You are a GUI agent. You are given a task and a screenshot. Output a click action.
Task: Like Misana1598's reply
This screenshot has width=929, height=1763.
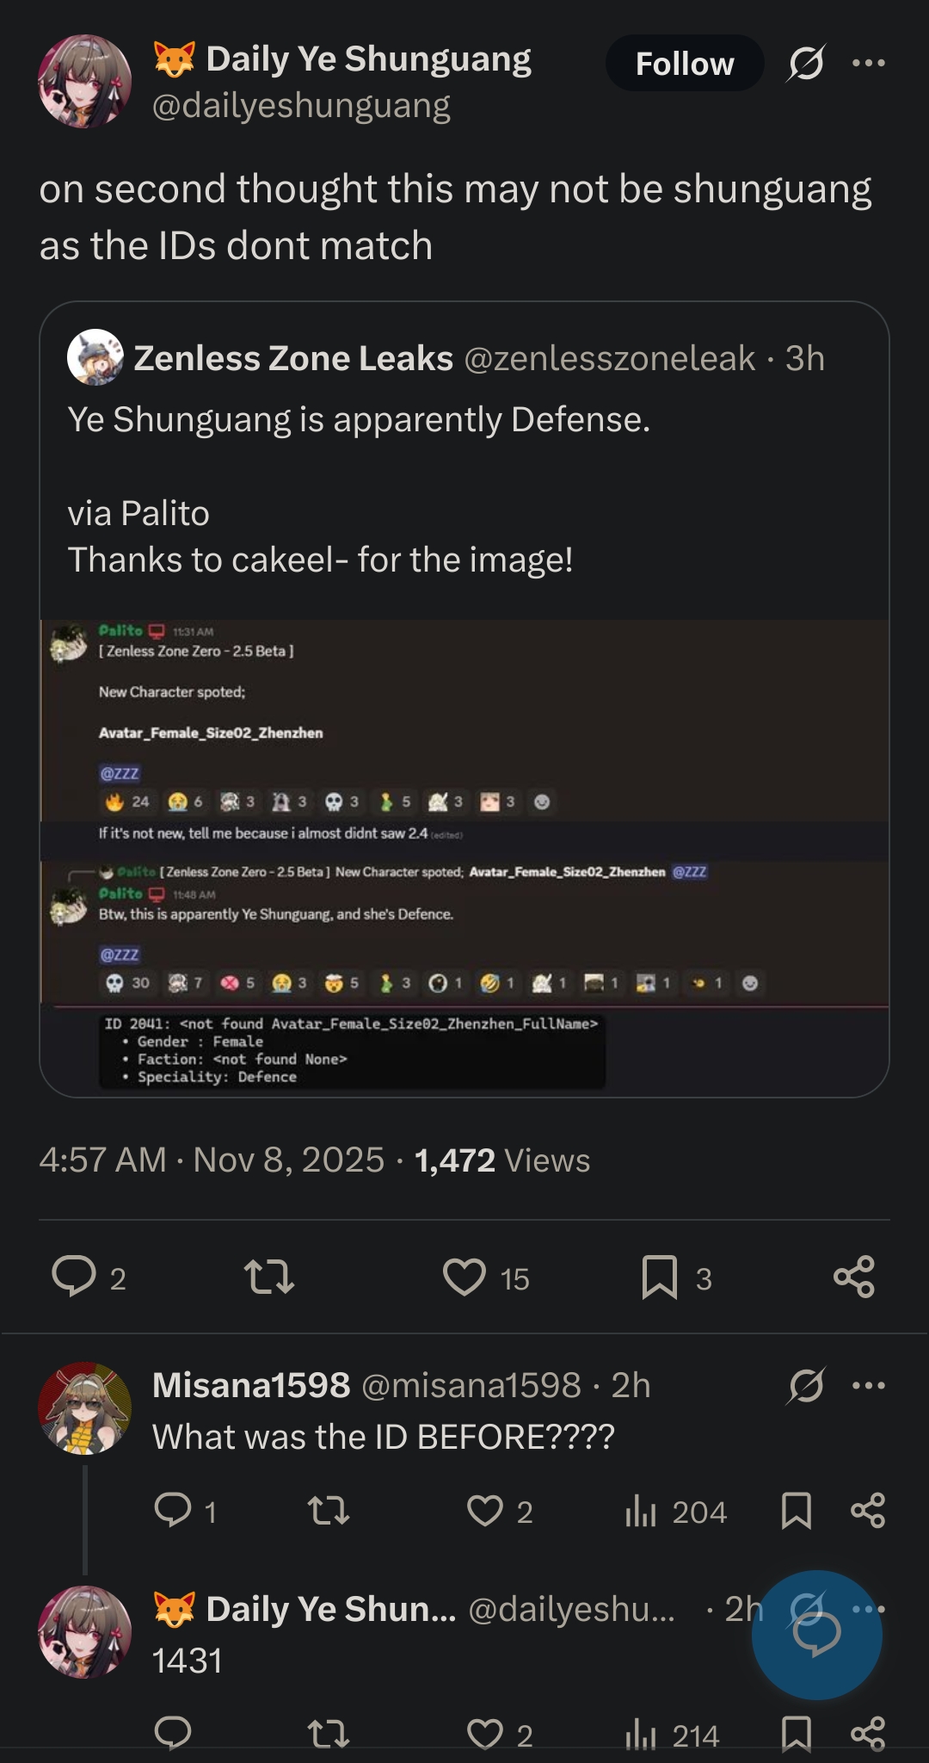click(485, 1511)
